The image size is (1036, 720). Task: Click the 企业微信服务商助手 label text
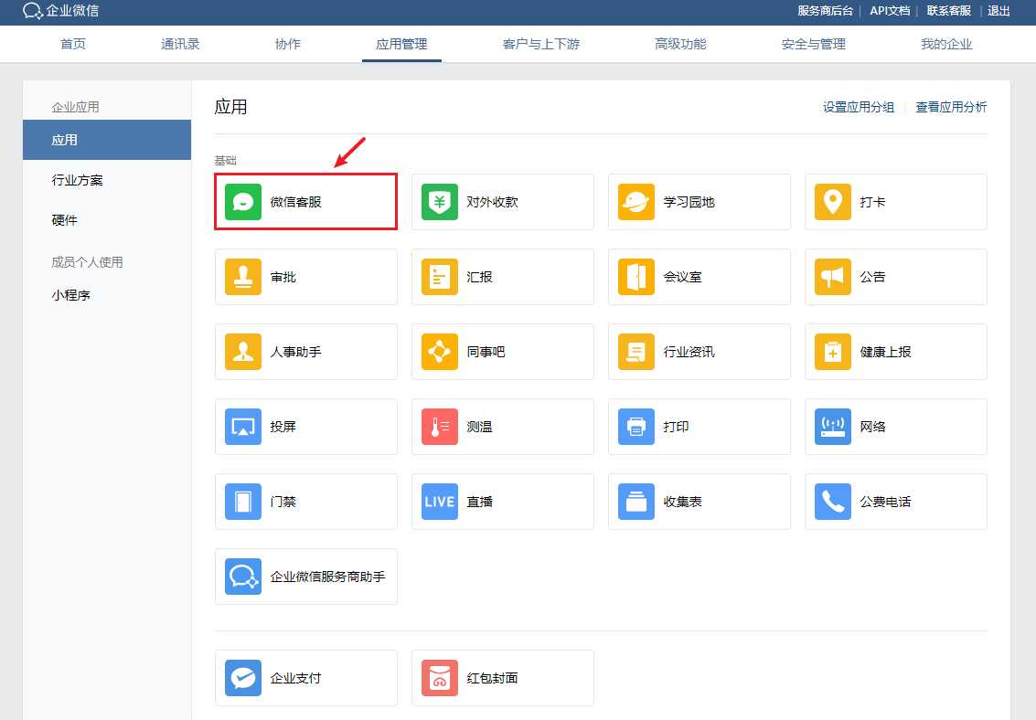click(x=327, y=577)
